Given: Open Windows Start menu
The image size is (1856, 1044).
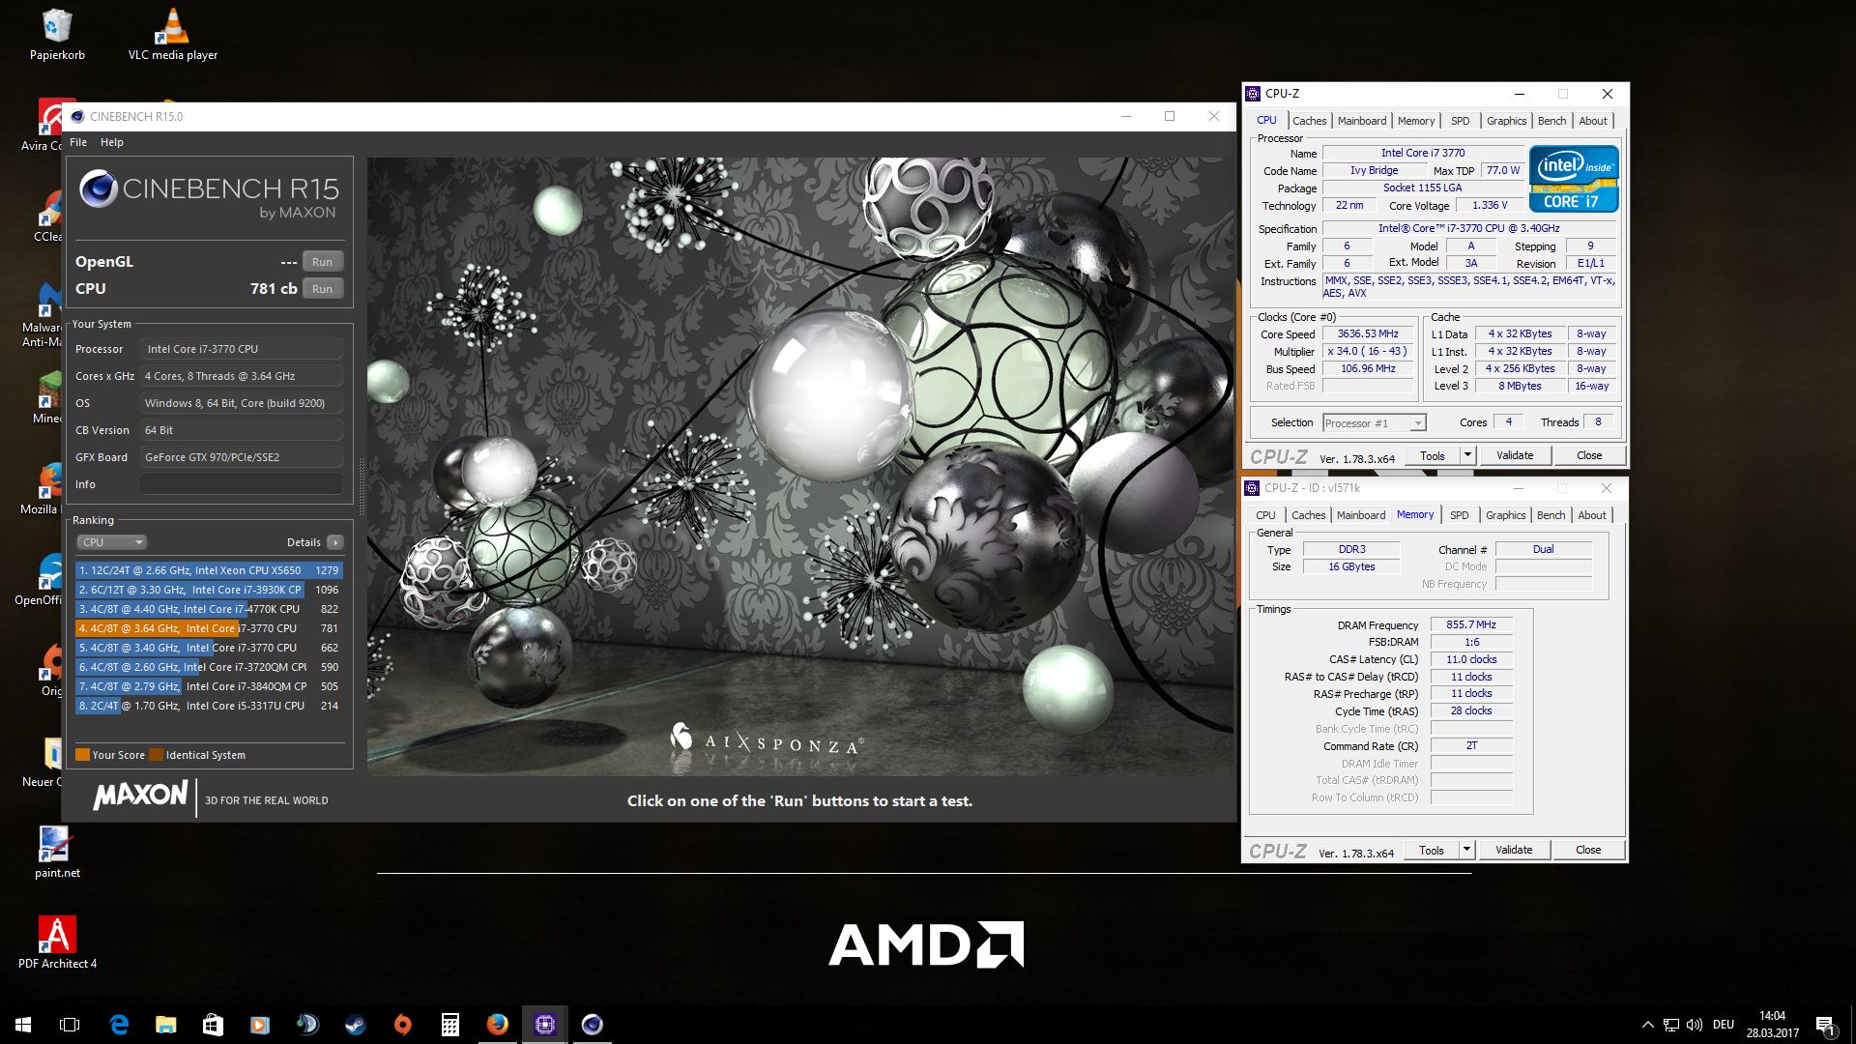Looking at the screenshot, I should pyautogui.click(x=23, y=1025).
